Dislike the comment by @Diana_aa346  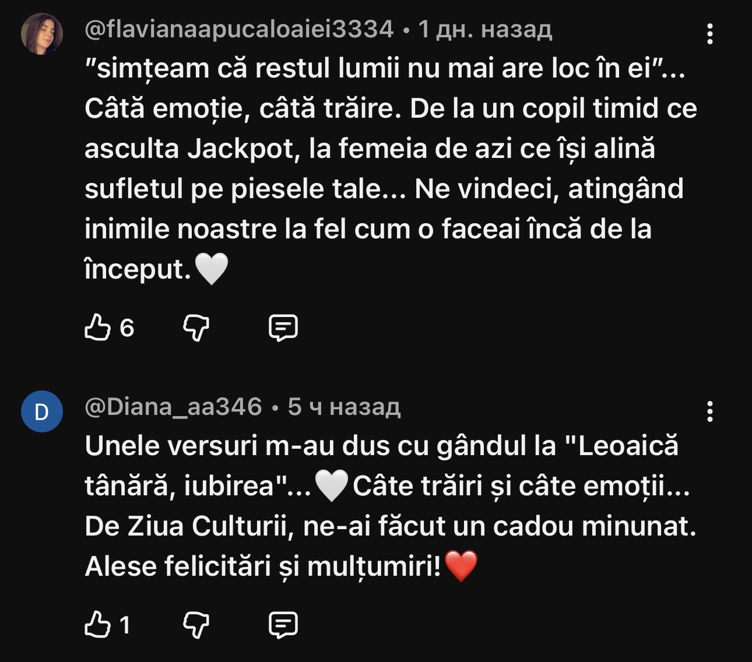196,625
